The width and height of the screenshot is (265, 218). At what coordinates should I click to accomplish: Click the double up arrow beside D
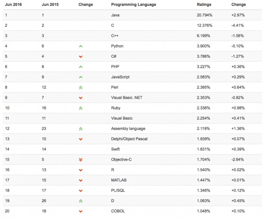81,201
